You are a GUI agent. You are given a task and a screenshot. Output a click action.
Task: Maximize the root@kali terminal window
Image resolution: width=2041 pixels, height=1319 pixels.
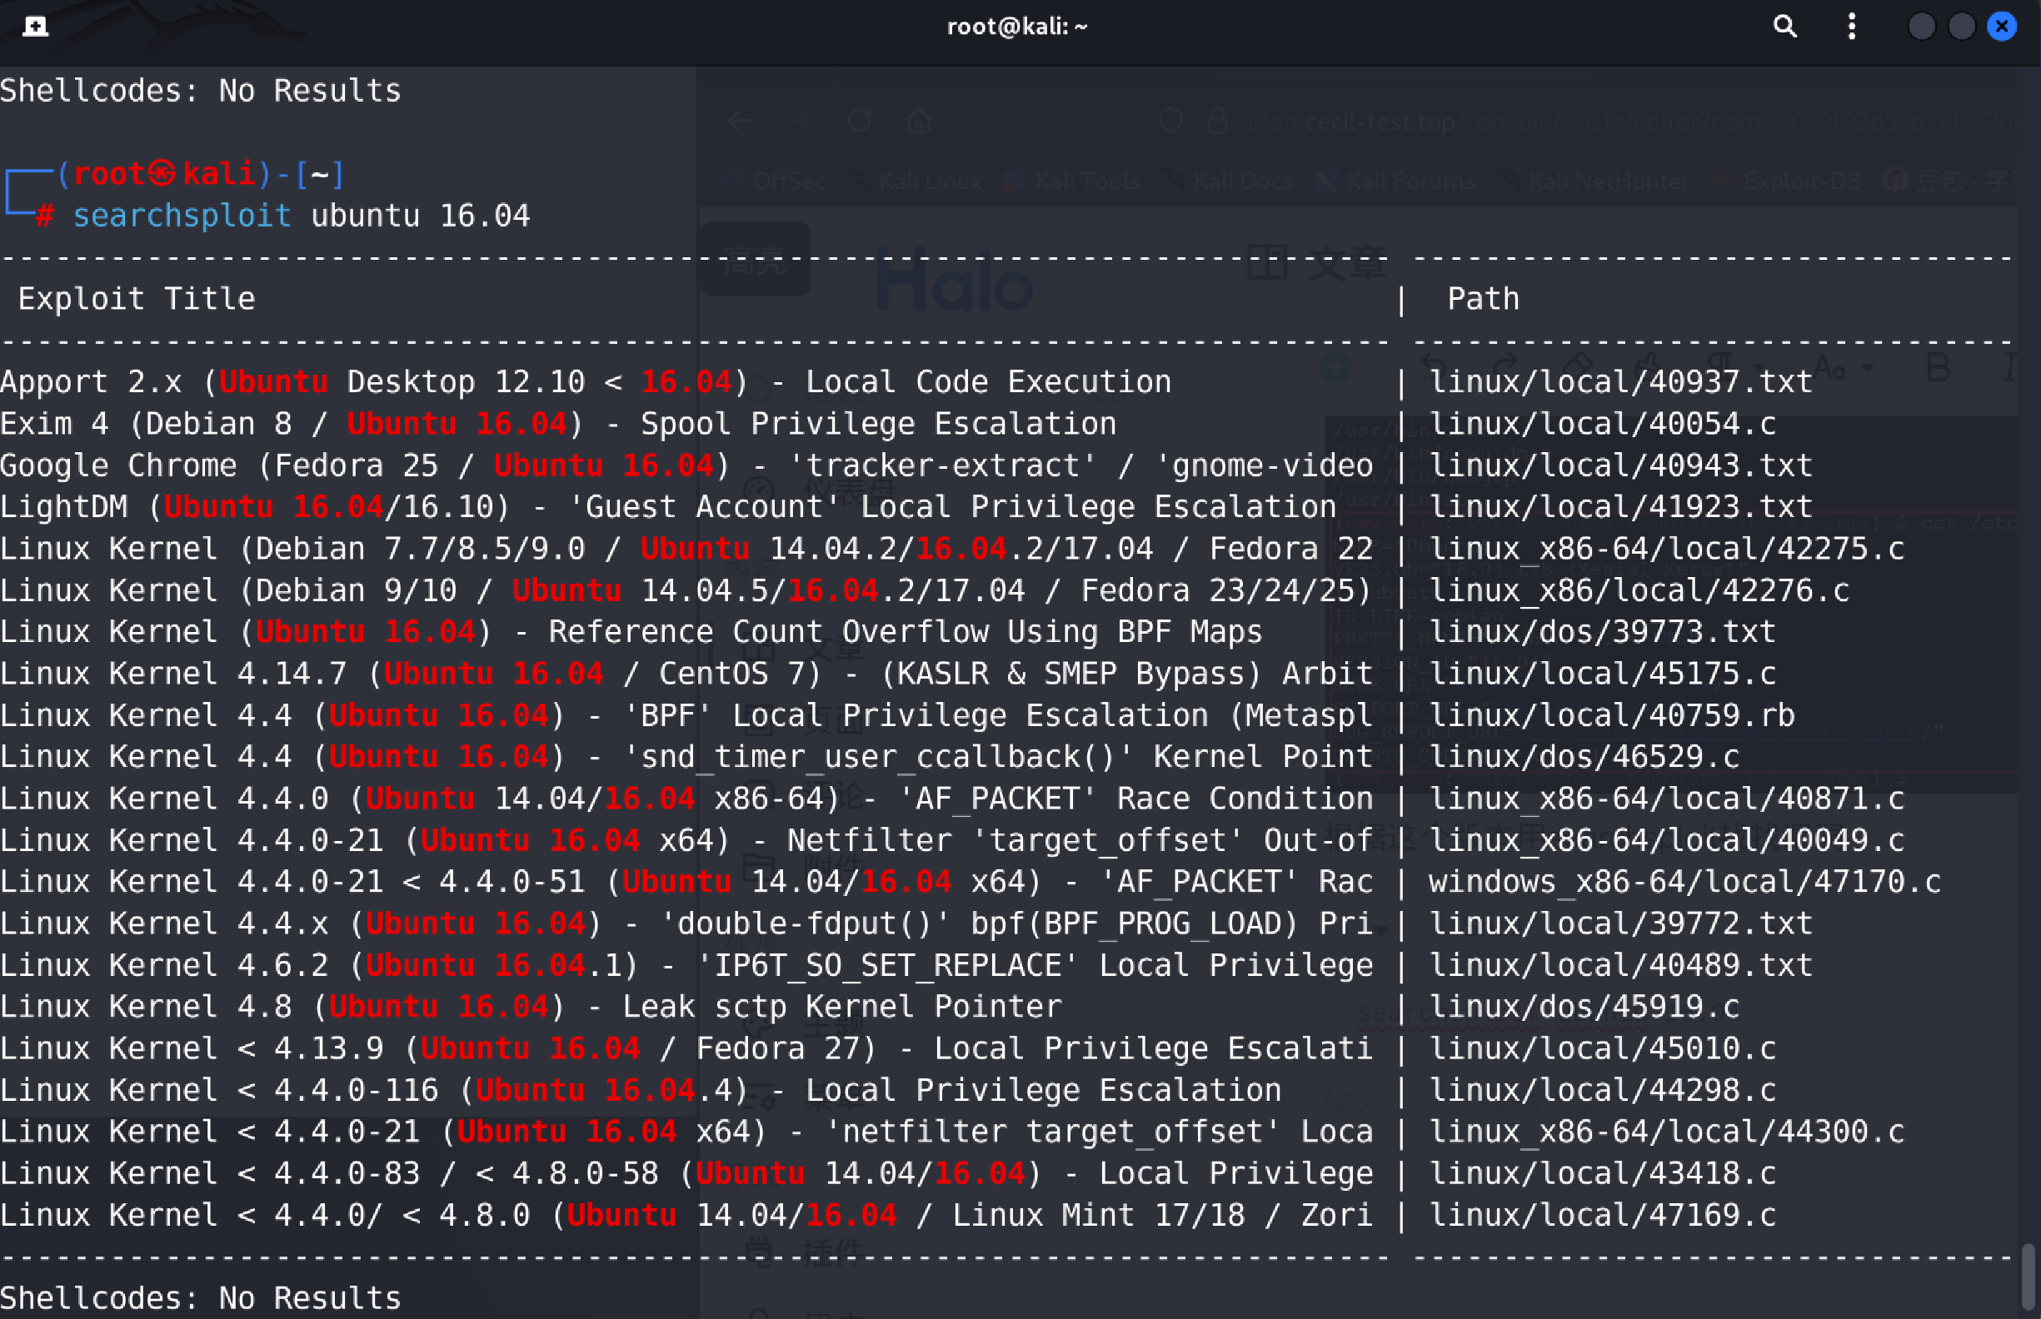pyautogui.click(x=1961, y=27)
